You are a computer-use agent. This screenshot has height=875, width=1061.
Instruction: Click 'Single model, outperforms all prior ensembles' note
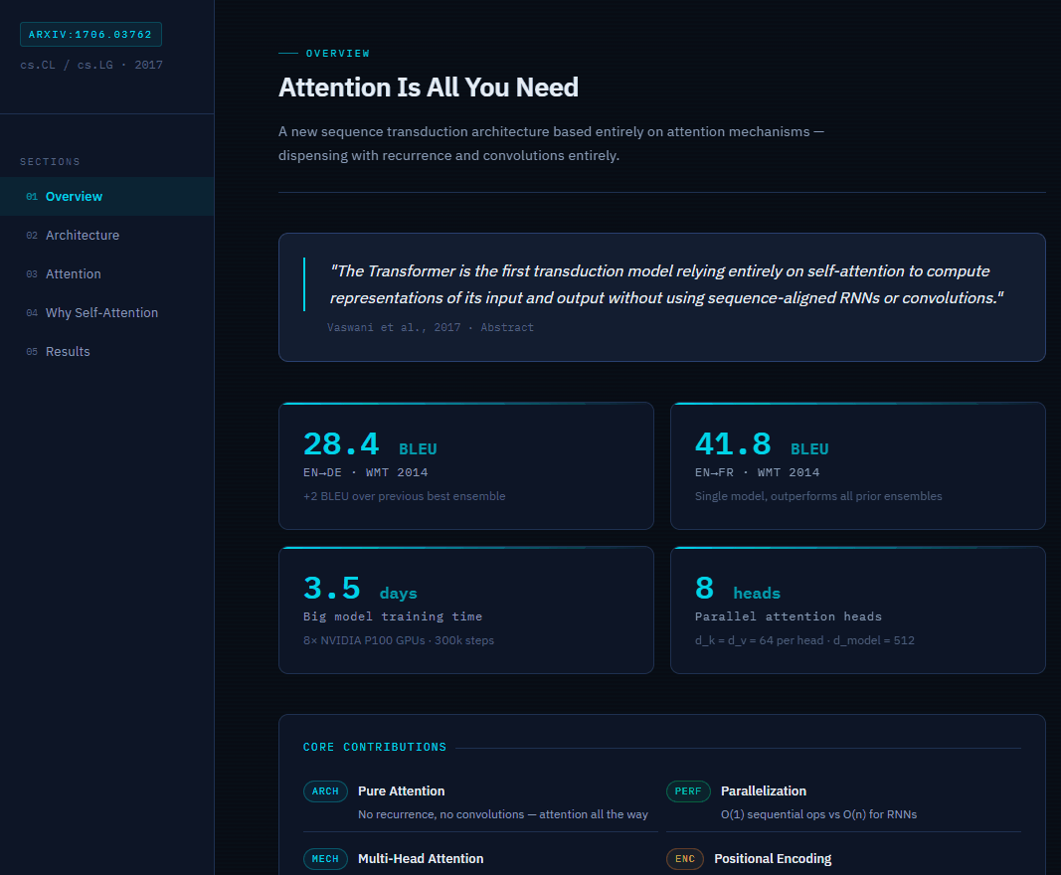click(x=818, y=496)
